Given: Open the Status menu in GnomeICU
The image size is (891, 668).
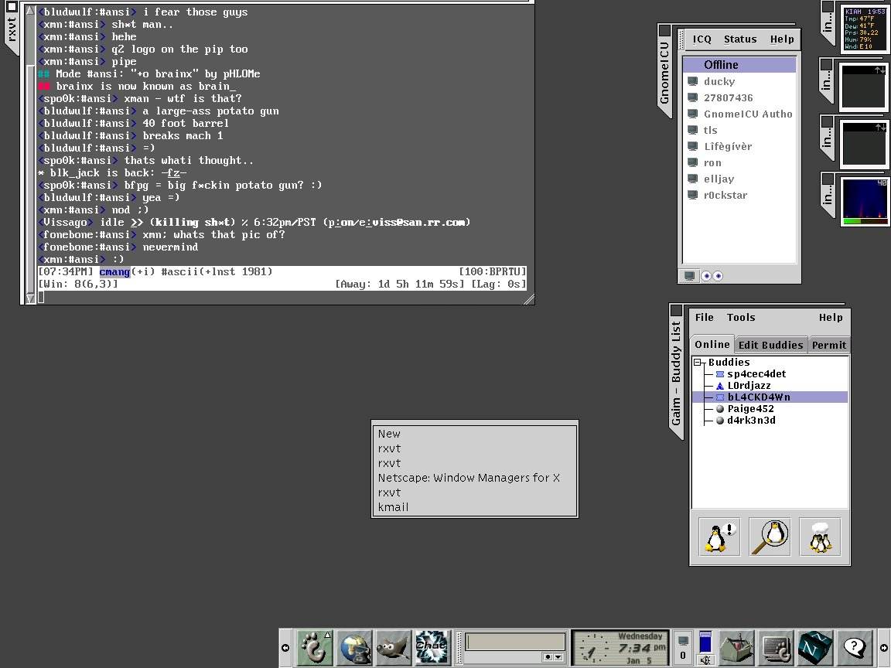Looking at the screenshot, I should pos(740,39).
